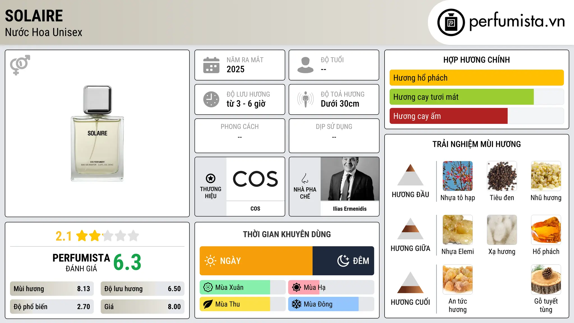The height and width of the screenshot is (323, 574).
Task: Select the Nhựa Elemi note image
Action: (x=458, y=230)
